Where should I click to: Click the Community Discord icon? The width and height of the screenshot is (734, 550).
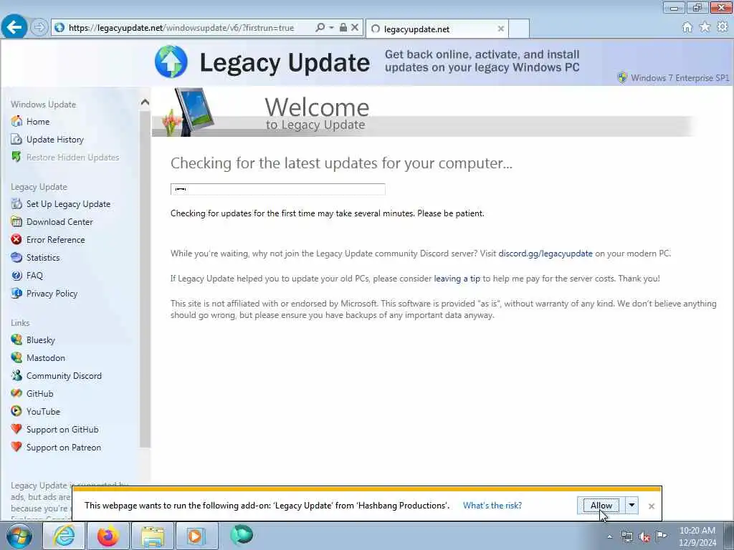(x=16, y=375)
